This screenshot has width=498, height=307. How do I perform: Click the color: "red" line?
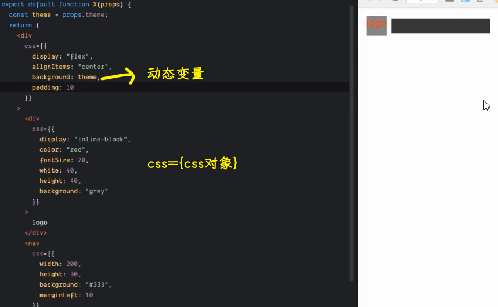[x=64, y=150]
